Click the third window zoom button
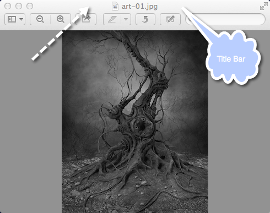 click(x=30, y=6)
